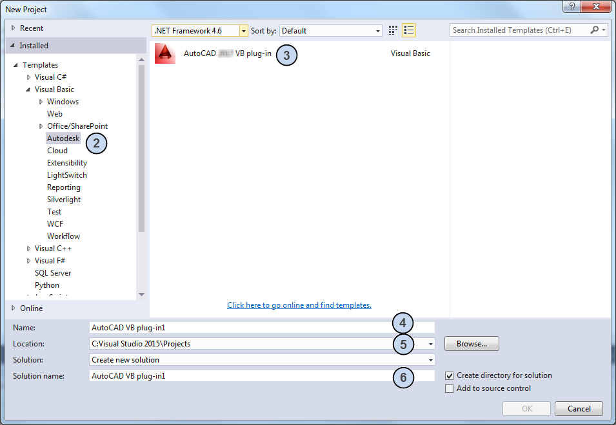
Task: Click the AutoCAD VB plug-in template name
Action: [x=228, y=53]
